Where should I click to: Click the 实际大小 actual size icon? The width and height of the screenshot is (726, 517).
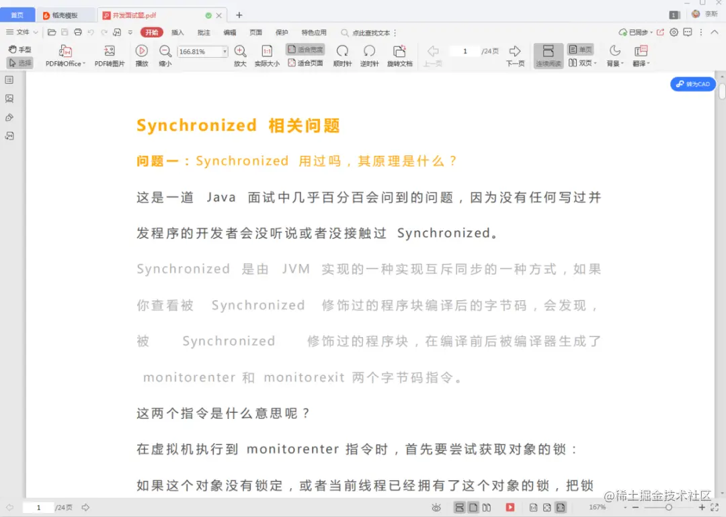click(x=266, y=50)
